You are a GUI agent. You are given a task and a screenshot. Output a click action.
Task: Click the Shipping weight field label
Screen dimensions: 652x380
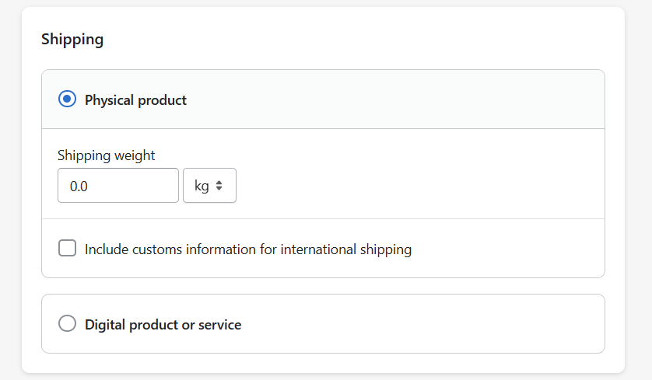pos(106,155)
